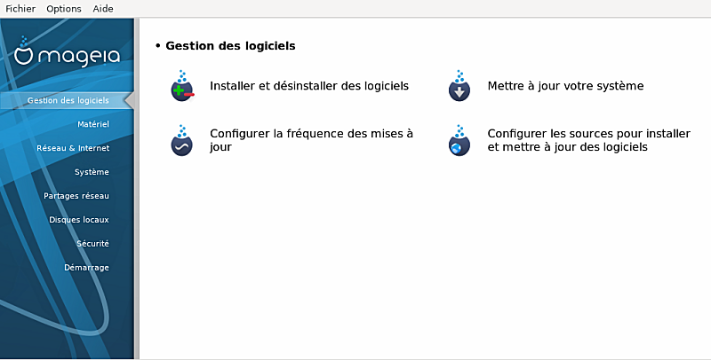This screenshot has height=360, width=711.
Task: Click the update system download icon
Action: (x=459, y=87)
